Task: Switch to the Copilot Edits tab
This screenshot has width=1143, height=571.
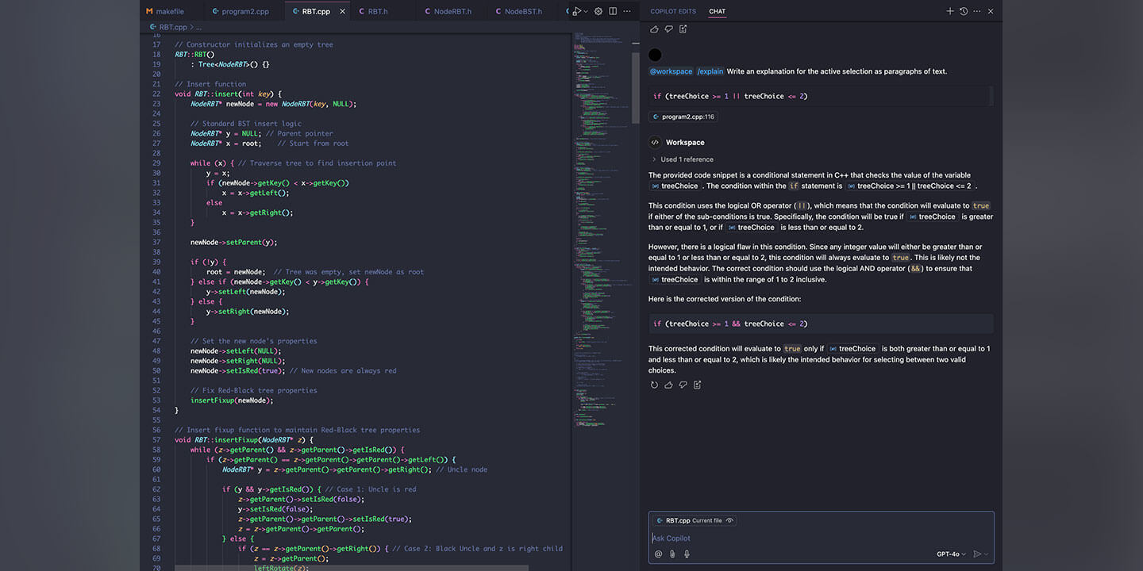Action: pos(673,11)
